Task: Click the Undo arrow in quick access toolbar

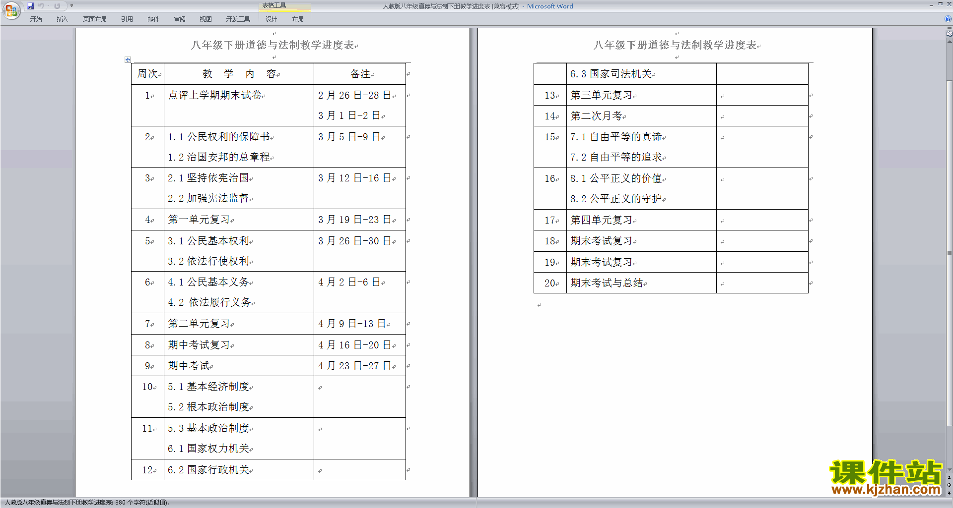Action: (x=41, y=6)
